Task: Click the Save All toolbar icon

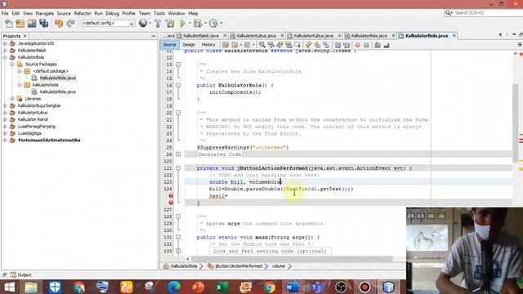Action: coord(43,24)
